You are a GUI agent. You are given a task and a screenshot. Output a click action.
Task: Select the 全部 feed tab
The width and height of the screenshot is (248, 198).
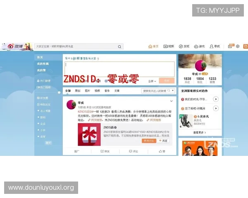(x=68, y=91)
